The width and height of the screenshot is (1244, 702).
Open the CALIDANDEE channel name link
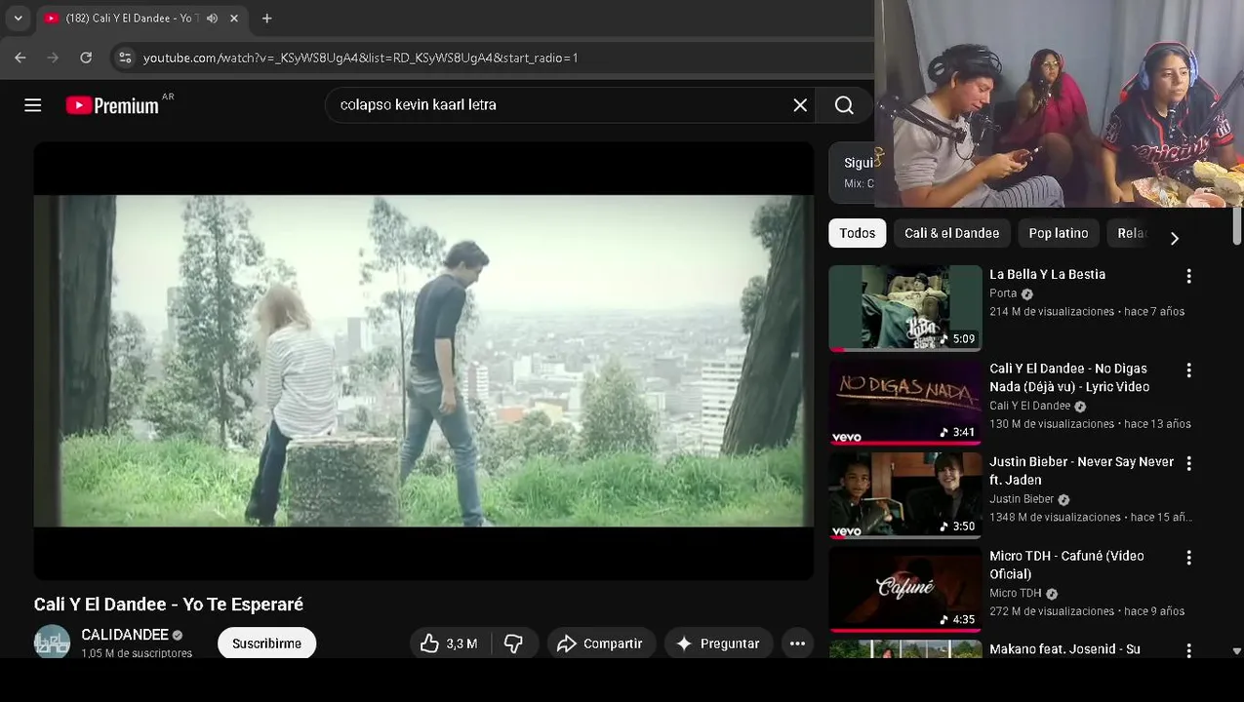(x=125, y=635)
